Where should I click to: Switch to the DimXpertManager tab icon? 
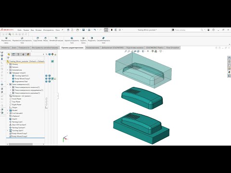click(x=23, y=54)
